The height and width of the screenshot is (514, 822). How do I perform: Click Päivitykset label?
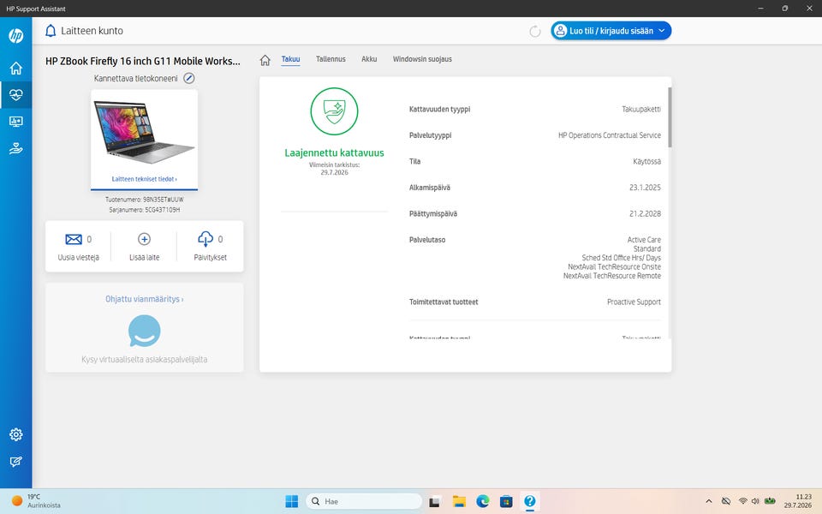point(211,258)
